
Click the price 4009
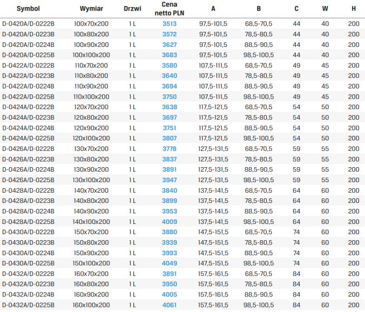[x=170, y=222]
